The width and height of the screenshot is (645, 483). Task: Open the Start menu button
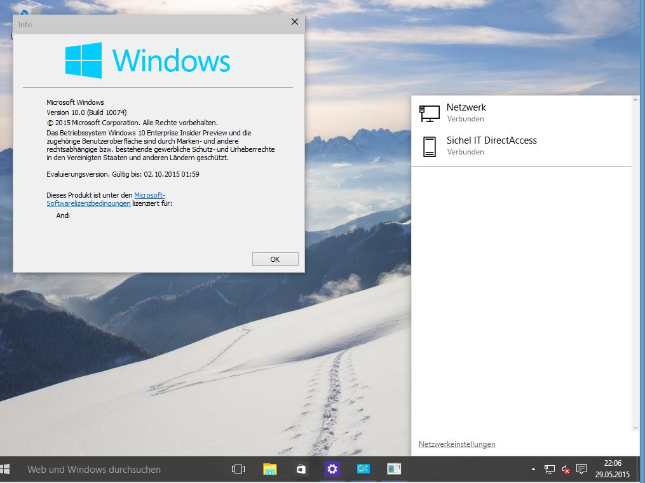click(5, 469)
